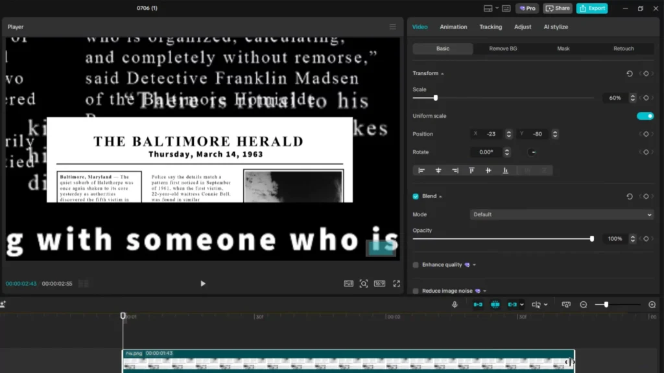Align clip to vertical center

[x=488, y=170]
